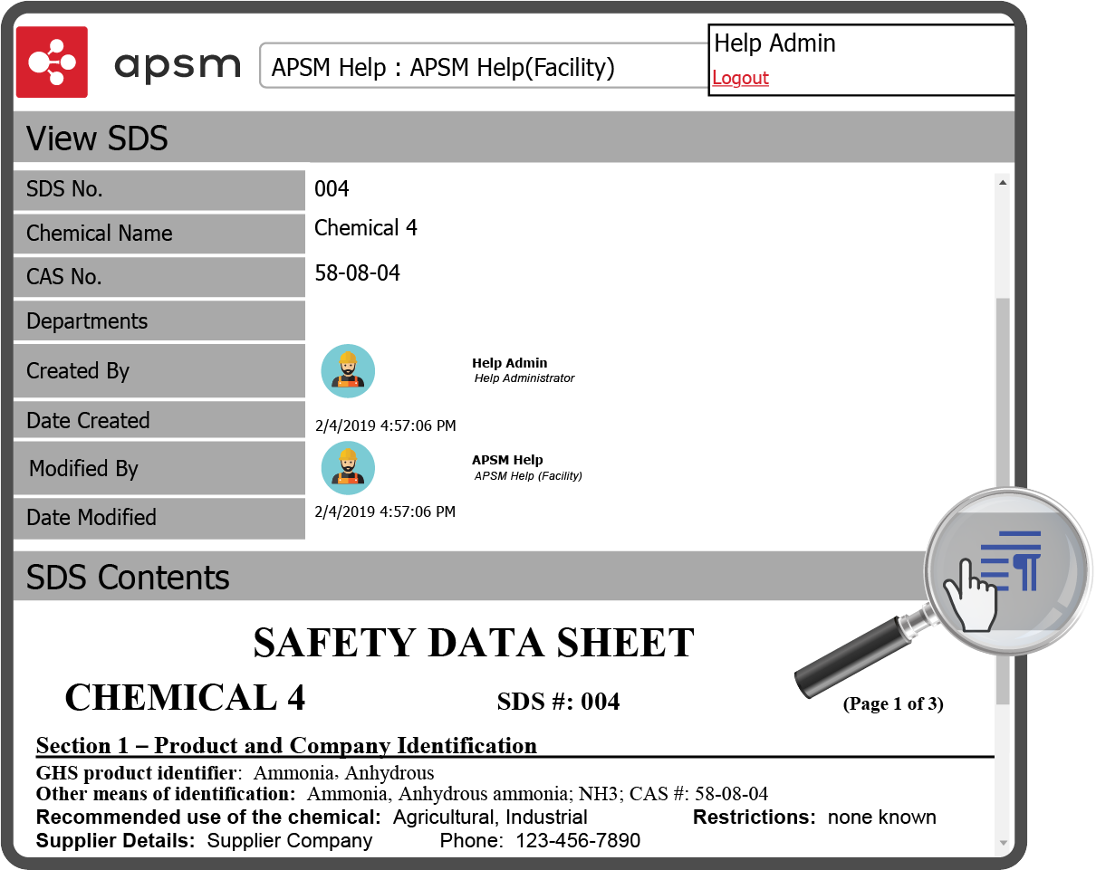Click the bold Help Admin creator name

(x=510, y=363)
